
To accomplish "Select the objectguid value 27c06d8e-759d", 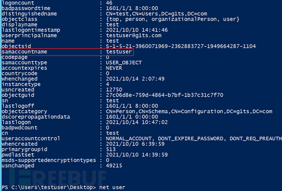I will pos(165,95).
